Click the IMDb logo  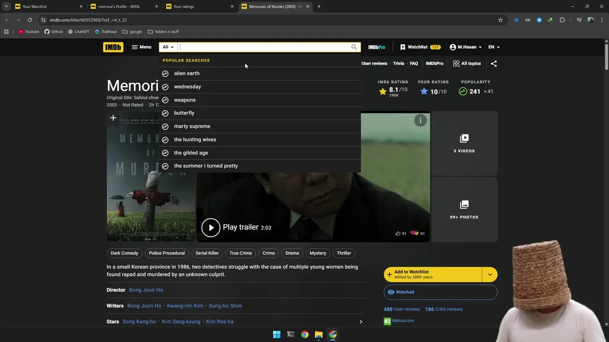click(x=113, y=47)
